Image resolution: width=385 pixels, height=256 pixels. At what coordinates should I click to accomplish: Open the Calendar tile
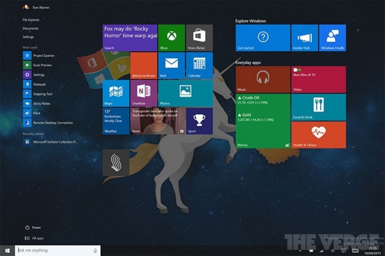pos(200,65)
